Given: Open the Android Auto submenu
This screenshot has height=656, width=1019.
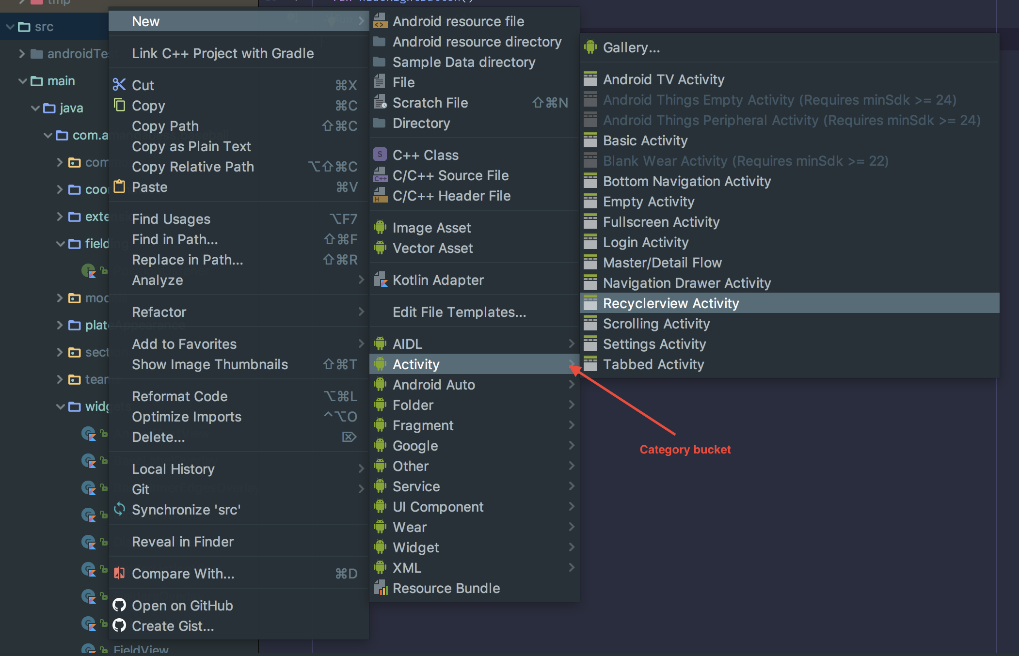Looking at the screenshot, I should click(475, 384).
